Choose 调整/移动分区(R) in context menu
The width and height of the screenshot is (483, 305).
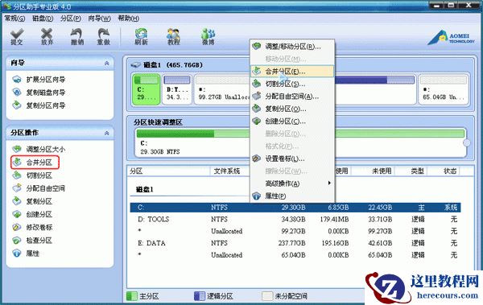click(292, 47)
